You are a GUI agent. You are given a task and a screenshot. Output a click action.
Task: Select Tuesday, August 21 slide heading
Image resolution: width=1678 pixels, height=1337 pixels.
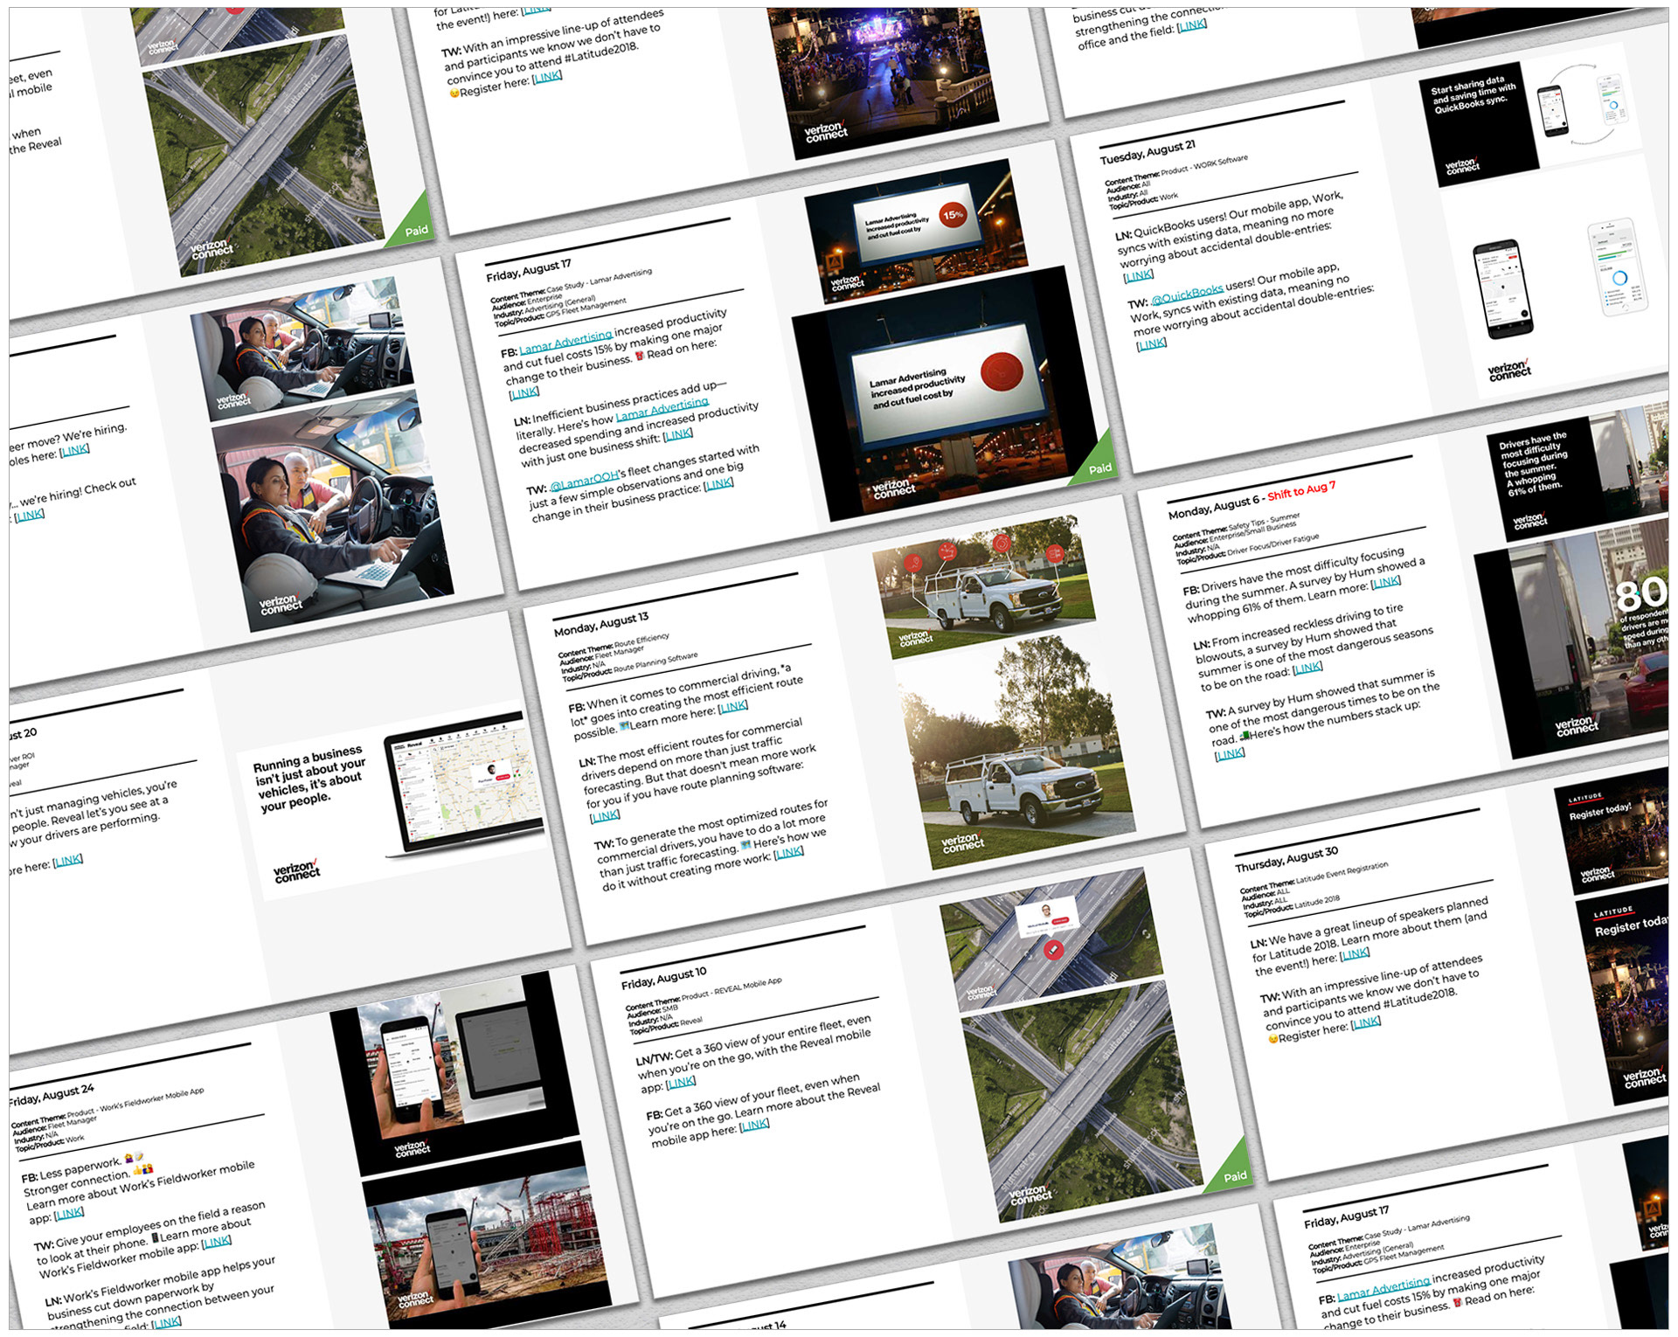click(1147, 152)
